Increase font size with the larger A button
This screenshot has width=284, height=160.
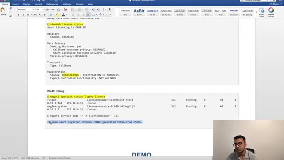click(47, 9)
